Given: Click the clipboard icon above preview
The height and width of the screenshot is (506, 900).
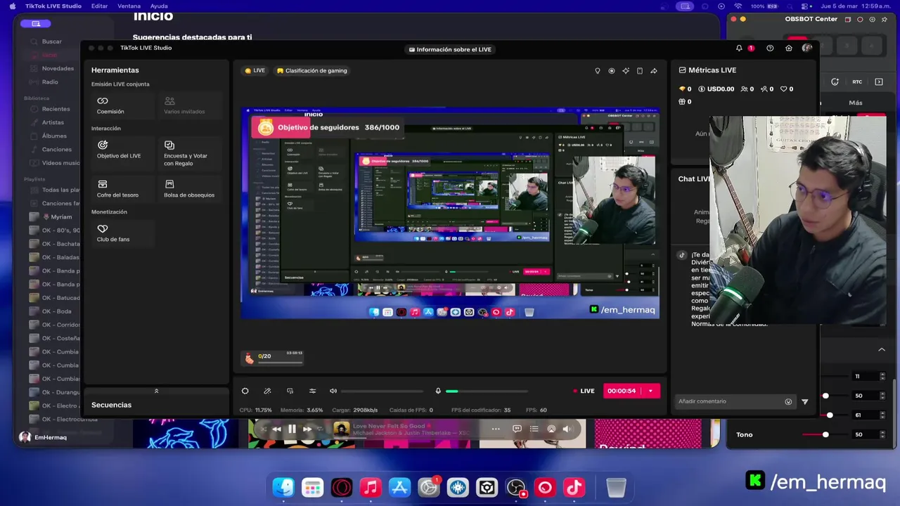Looking at the screenshot, I should tap(640, 70).
